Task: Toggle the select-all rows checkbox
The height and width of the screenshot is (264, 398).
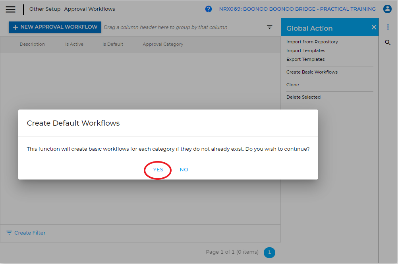Action: [x=10, y=45]
